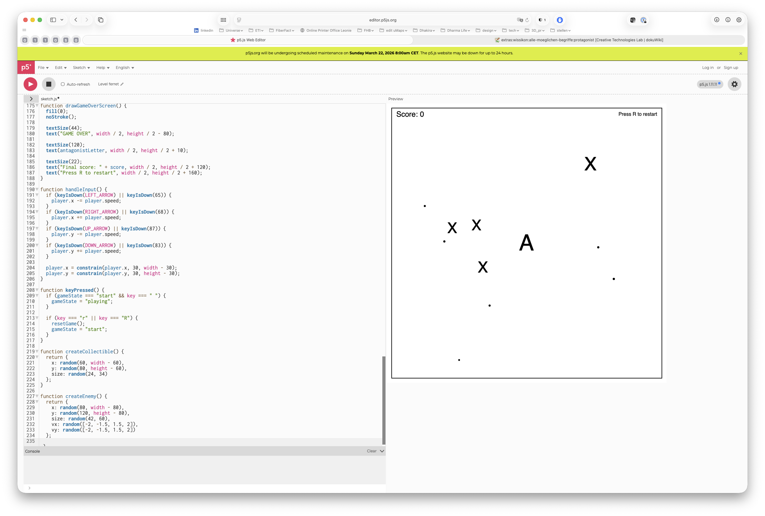Screen dimensions: 765x516
Task: Open the p5.js 1.11.11 version selector
Action: pyautogui.click(x=709, y=84)
